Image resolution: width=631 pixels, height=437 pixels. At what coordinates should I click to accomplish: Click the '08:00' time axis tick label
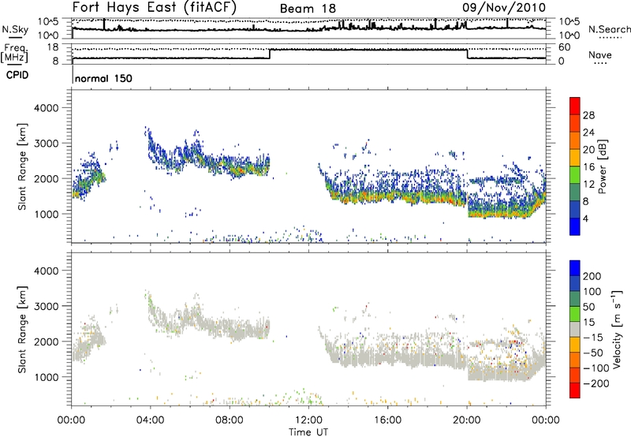230,420
